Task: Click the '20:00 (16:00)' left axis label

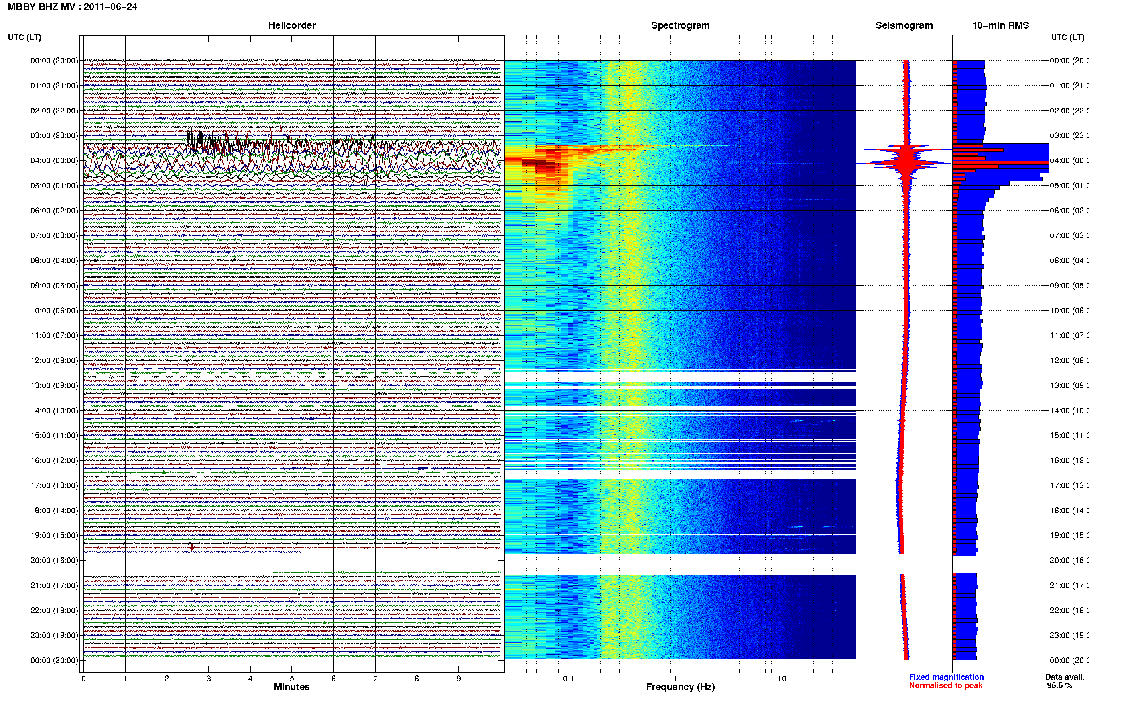Action: [x=54, y=560]
